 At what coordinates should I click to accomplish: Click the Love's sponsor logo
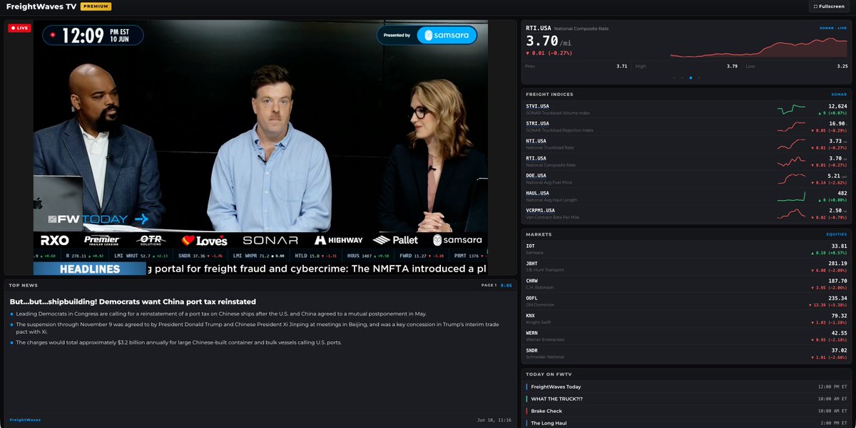pyautogui.click(x=204, y=240)
